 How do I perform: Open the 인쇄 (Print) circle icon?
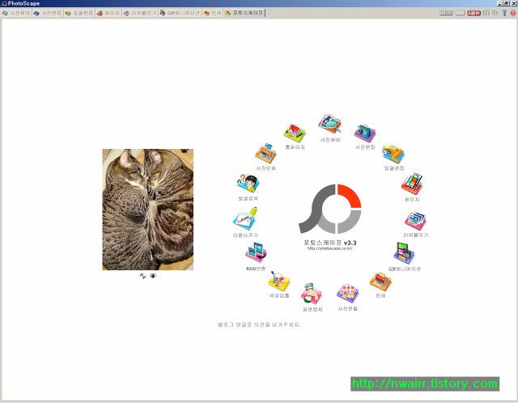pyautogui.click(x=380, y=282)
